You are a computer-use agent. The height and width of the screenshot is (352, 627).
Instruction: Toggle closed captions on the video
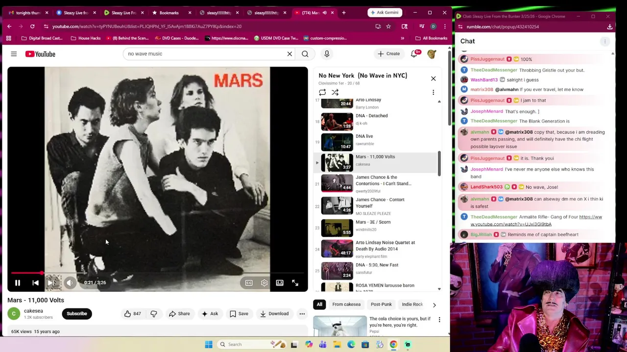tap(249, 283)
